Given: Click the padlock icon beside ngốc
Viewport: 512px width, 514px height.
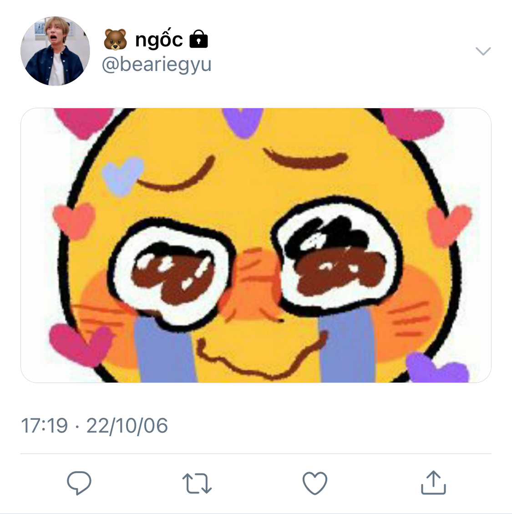Looking at the screenshot, I should click(199, 39).
